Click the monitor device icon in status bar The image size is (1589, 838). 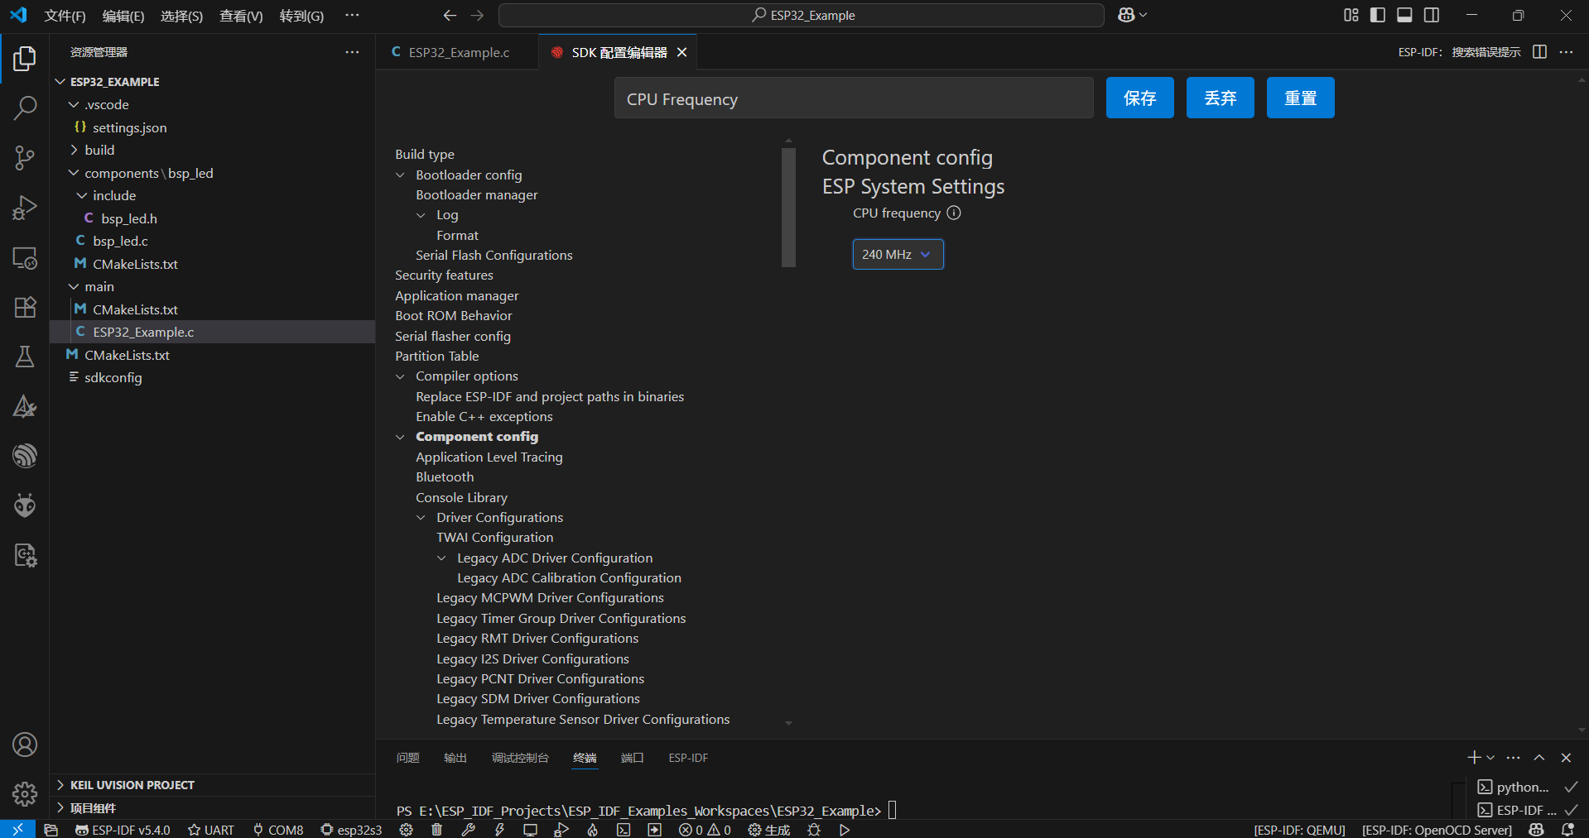point(530,830)
